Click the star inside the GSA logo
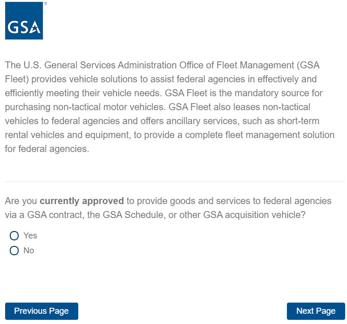Viewport: 347px width, 324px height. pos(35,30)
